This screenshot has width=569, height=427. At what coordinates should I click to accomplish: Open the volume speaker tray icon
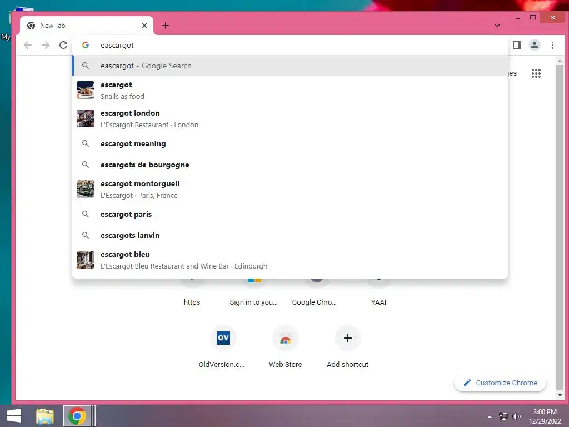516,416
